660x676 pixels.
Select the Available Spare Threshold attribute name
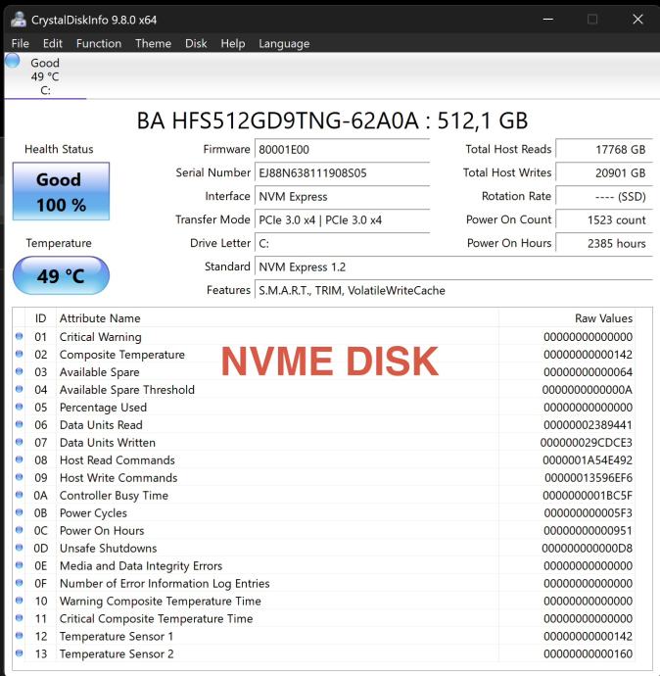tap(127, 390)
